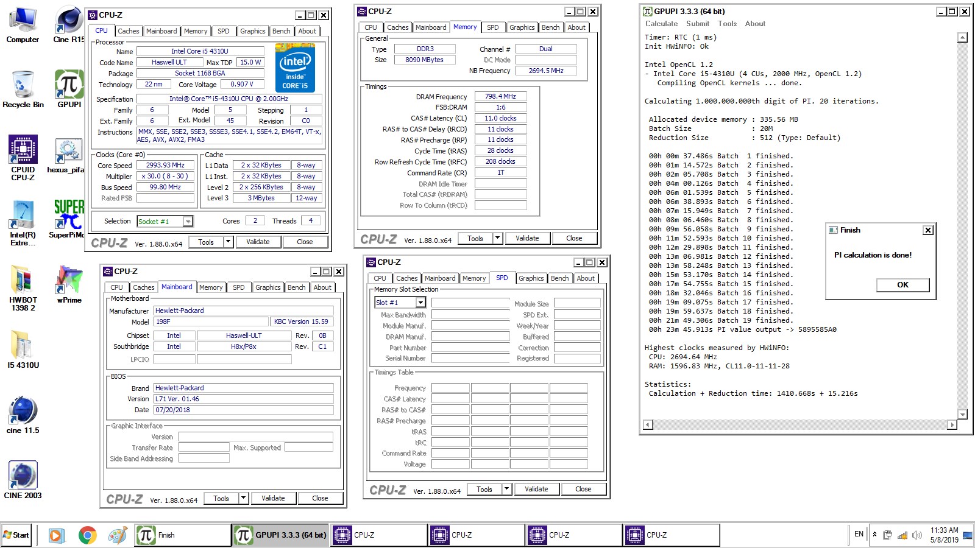Open the EN language indicator
Image resolution: width=975 pixels, height=548 pixels.
tap(859, 534)
